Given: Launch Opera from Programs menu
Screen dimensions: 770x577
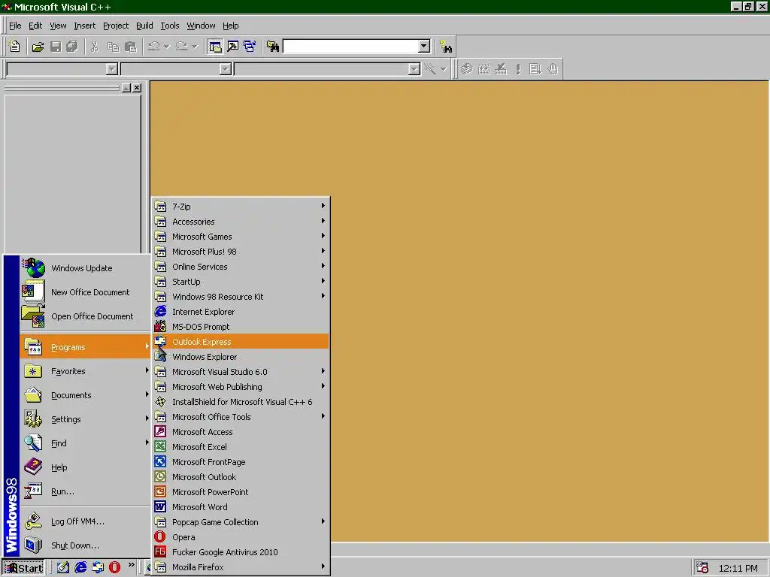Looking at the screenshot, I should (241, 536).
